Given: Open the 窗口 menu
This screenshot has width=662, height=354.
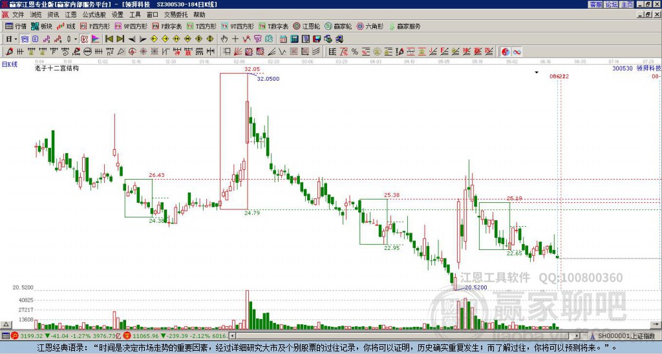Looking at the screenshot, I should (153, 15).
